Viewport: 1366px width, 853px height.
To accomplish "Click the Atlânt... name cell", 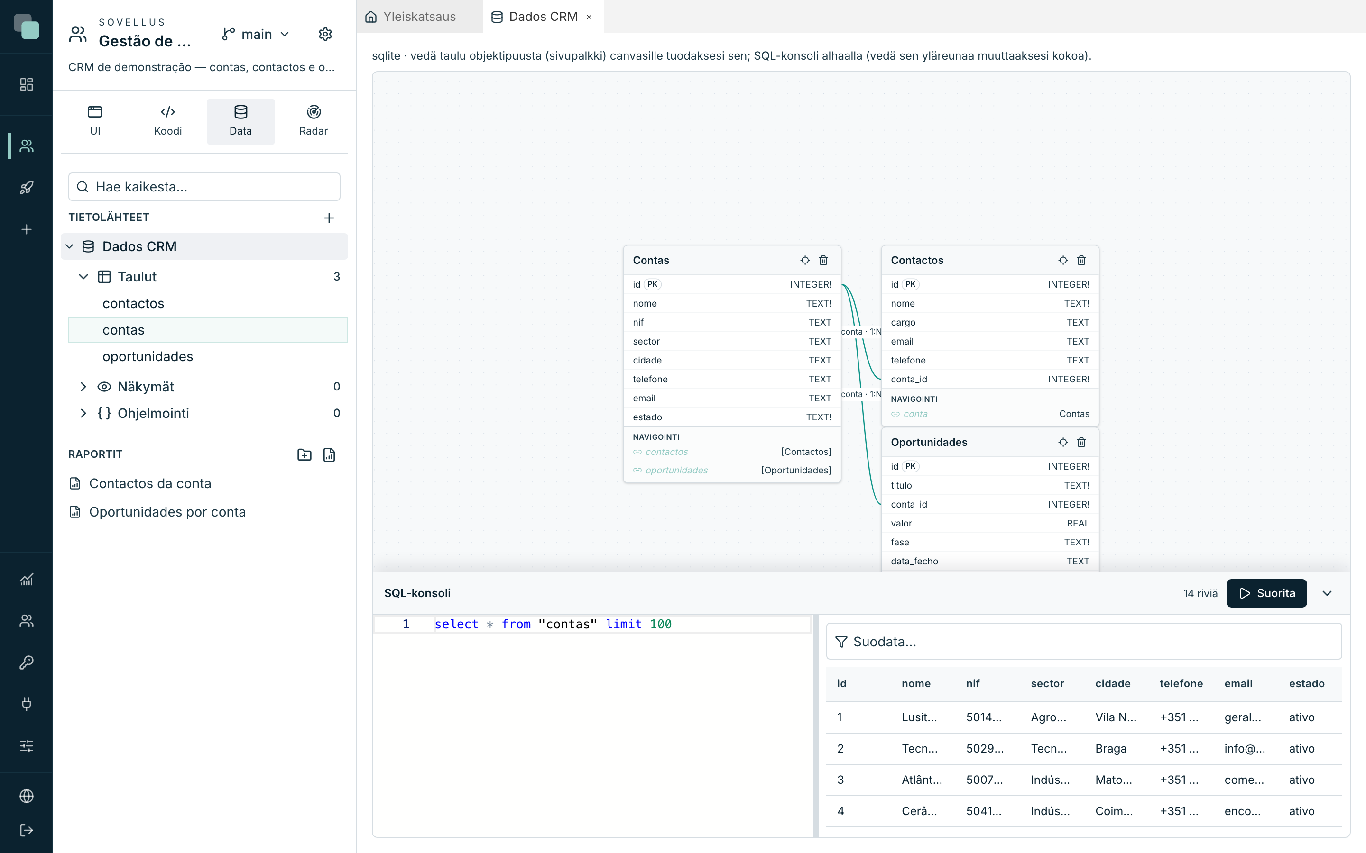I will click(x=921, y=780).
